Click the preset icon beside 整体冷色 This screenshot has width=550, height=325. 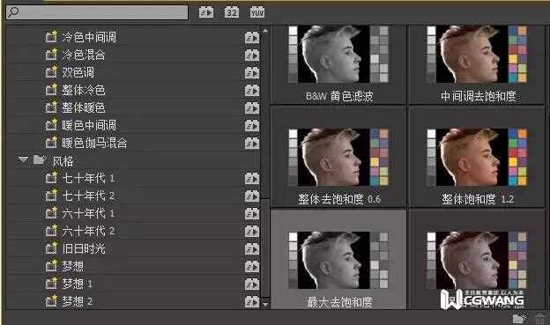tap(51, 90)
